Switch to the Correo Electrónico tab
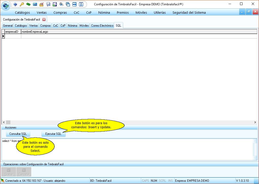Screen dimensions: 259x184 coord(102,26)
